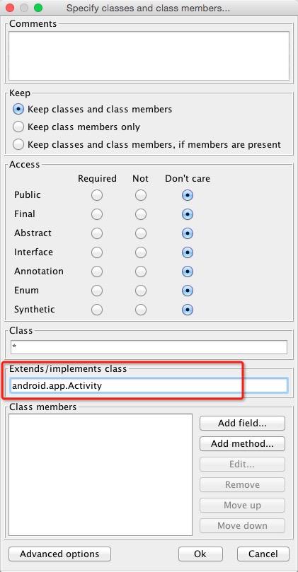Set Synthetic access to Not
The height and width of the screenshot is (572, 298).
(x=141, y=310)
